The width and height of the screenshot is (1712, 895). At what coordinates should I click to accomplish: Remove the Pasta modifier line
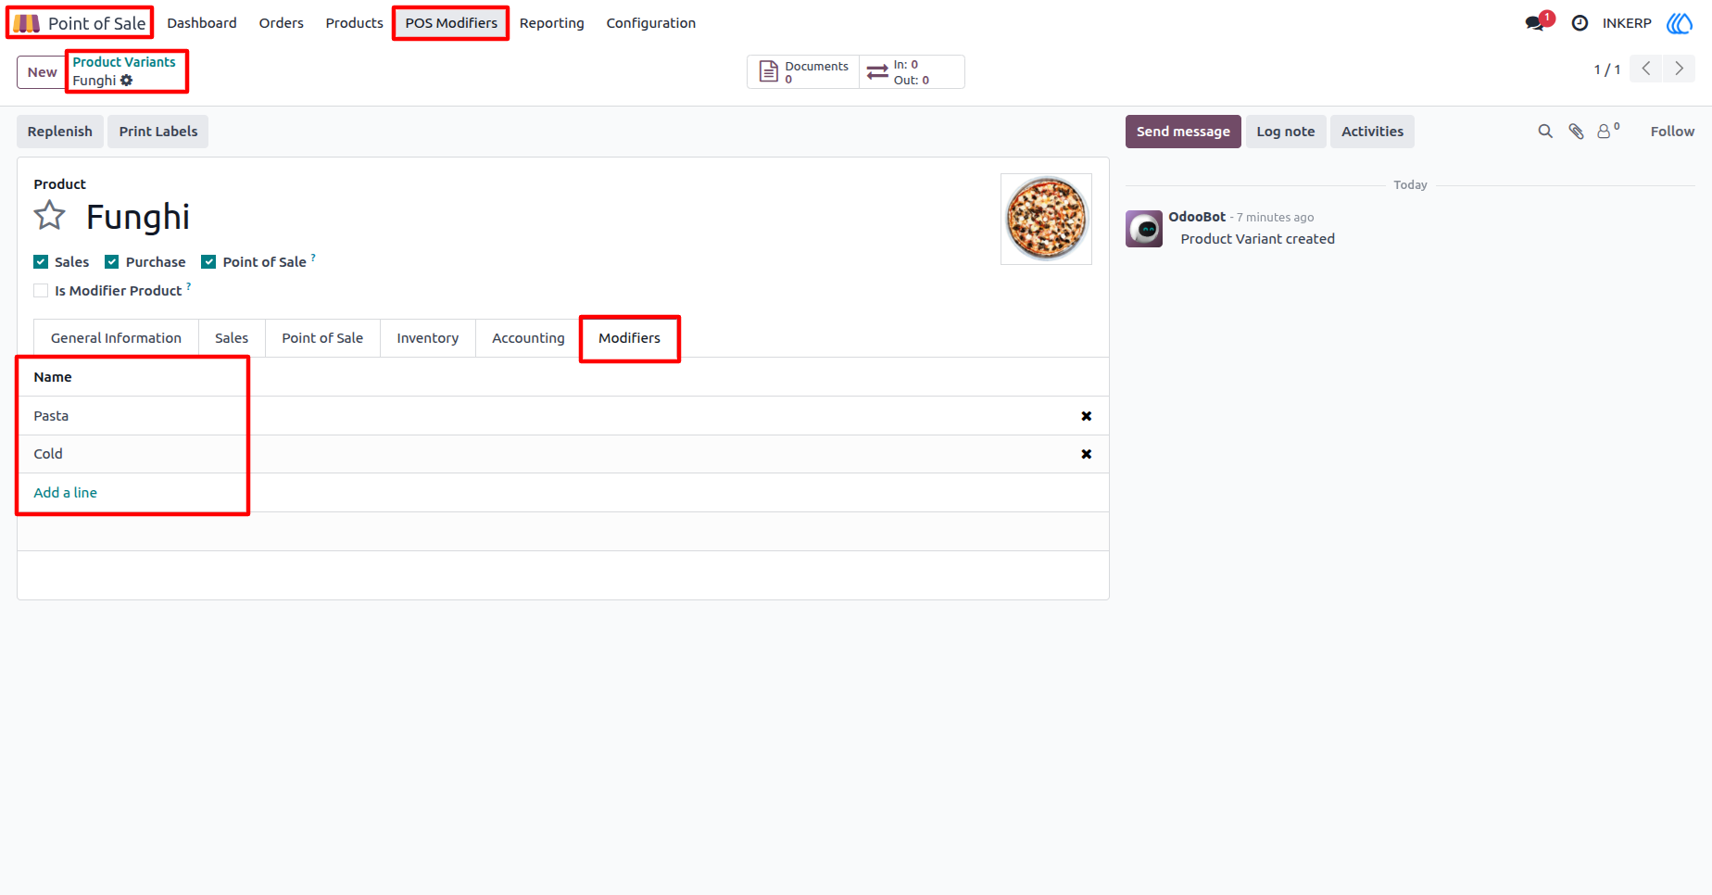tap(1087, 416)
